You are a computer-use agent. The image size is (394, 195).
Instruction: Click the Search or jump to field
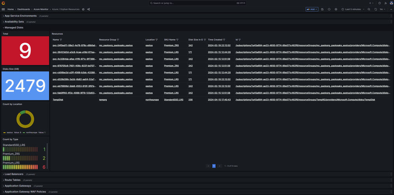(197, 3)
